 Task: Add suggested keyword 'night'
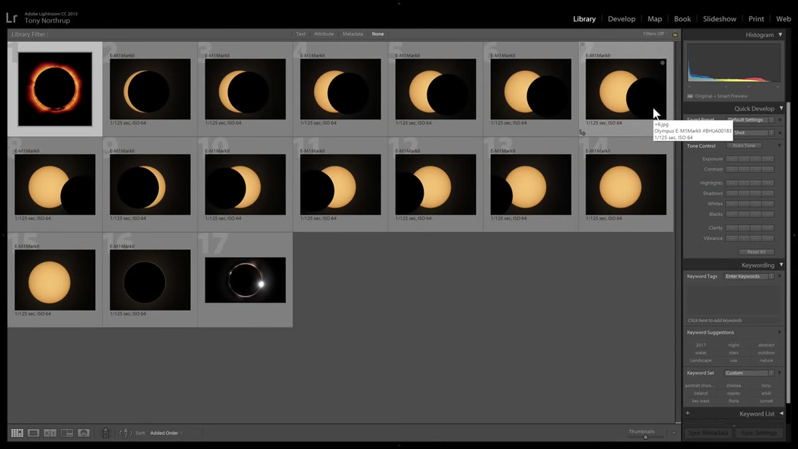(x=733, y=345)
